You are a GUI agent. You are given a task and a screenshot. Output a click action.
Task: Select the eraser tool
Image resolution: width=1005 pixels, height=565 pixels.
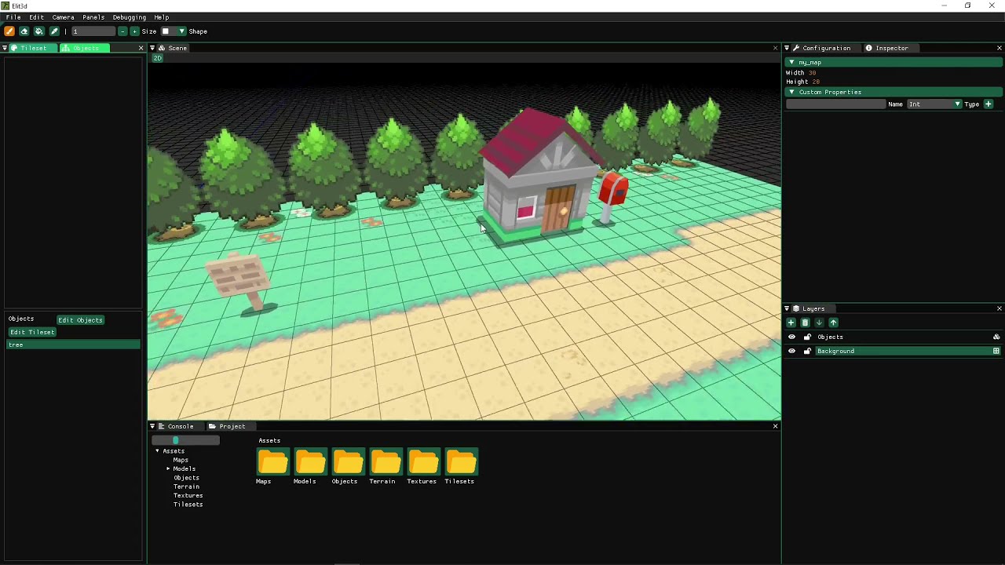(x=24, y=31)
